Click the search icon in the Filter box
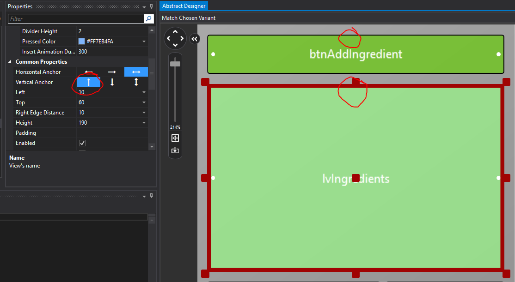 pyautogui.click(x=149, y=18)
